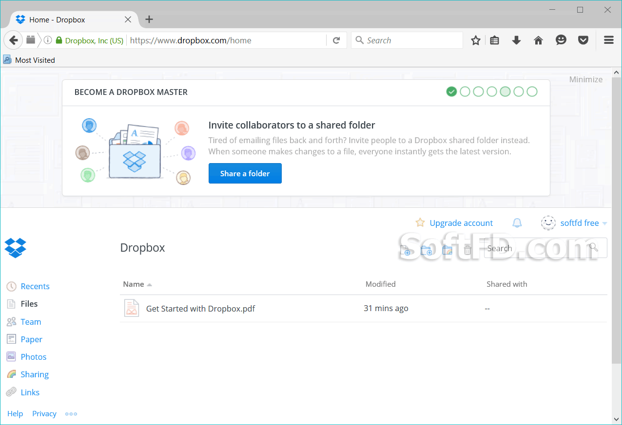The height and width of the screenshot is (425, 622).
Task: Go back with the browser back arrow
Action: point(14,40)
